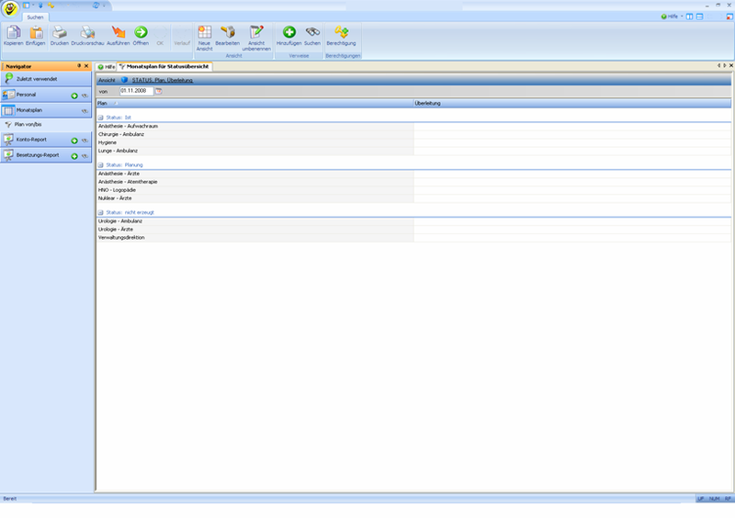Click the 'STATUS, Plan, Überleitung' view link
This screenshot has width=735, height=518.
[x=162, y=81]
